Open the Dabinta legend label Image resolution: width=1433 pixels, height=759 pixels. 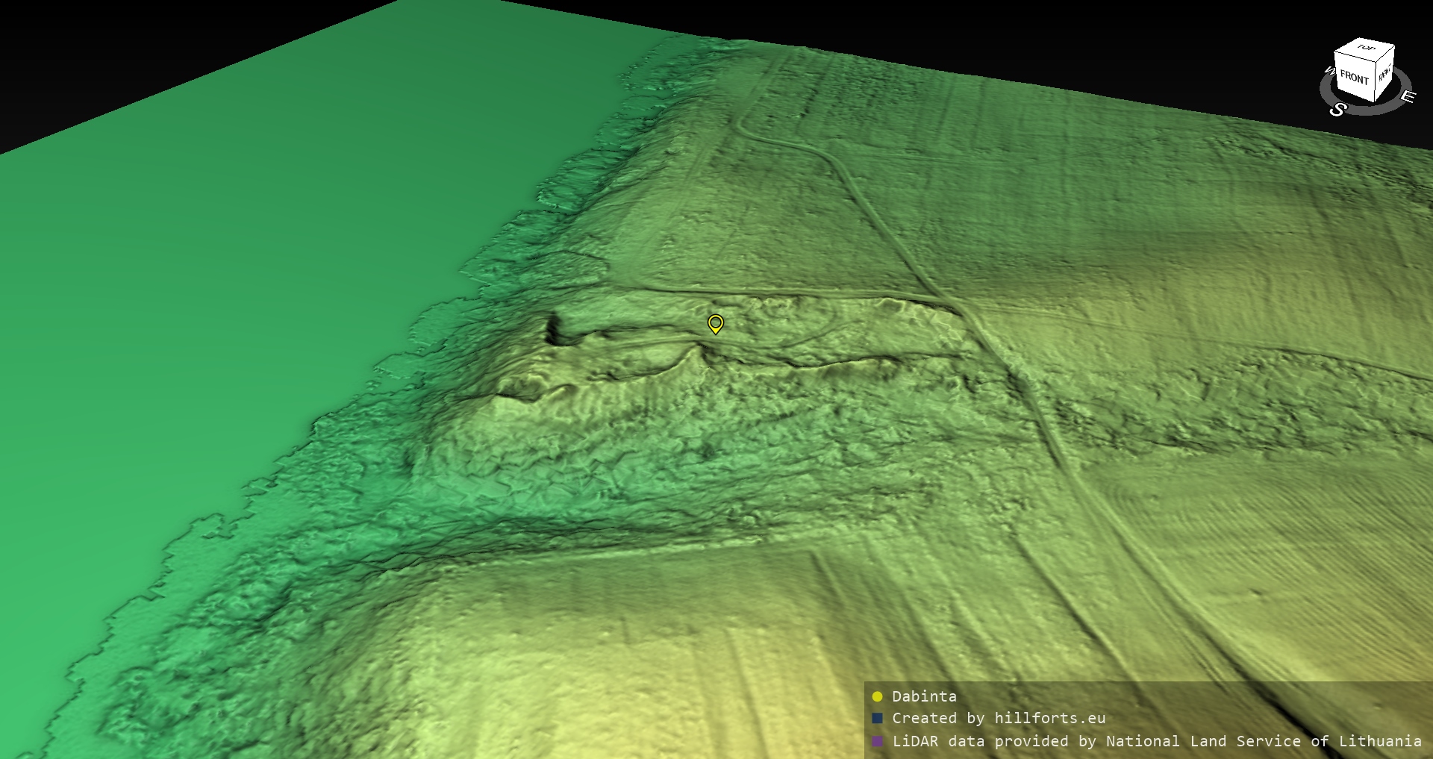(x=924, y=696)
